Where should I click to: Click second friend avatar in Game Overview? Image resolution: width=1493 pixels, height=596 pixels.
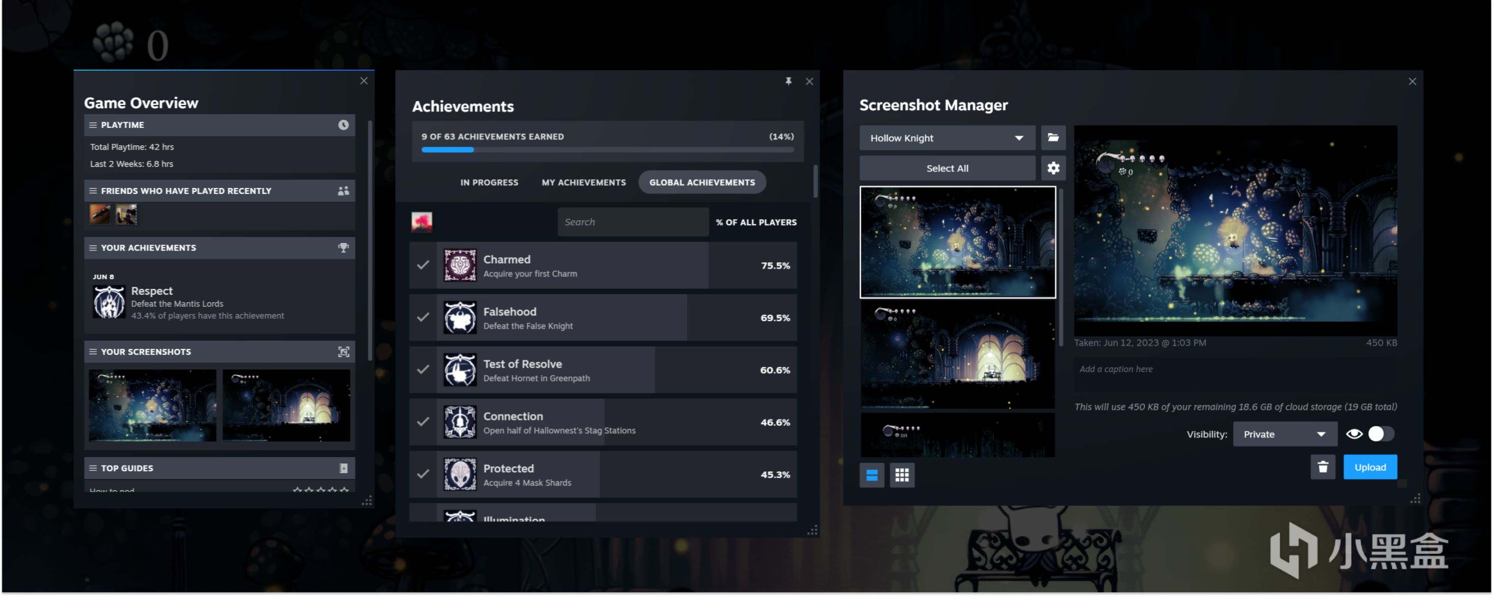(x=126, y=214)
